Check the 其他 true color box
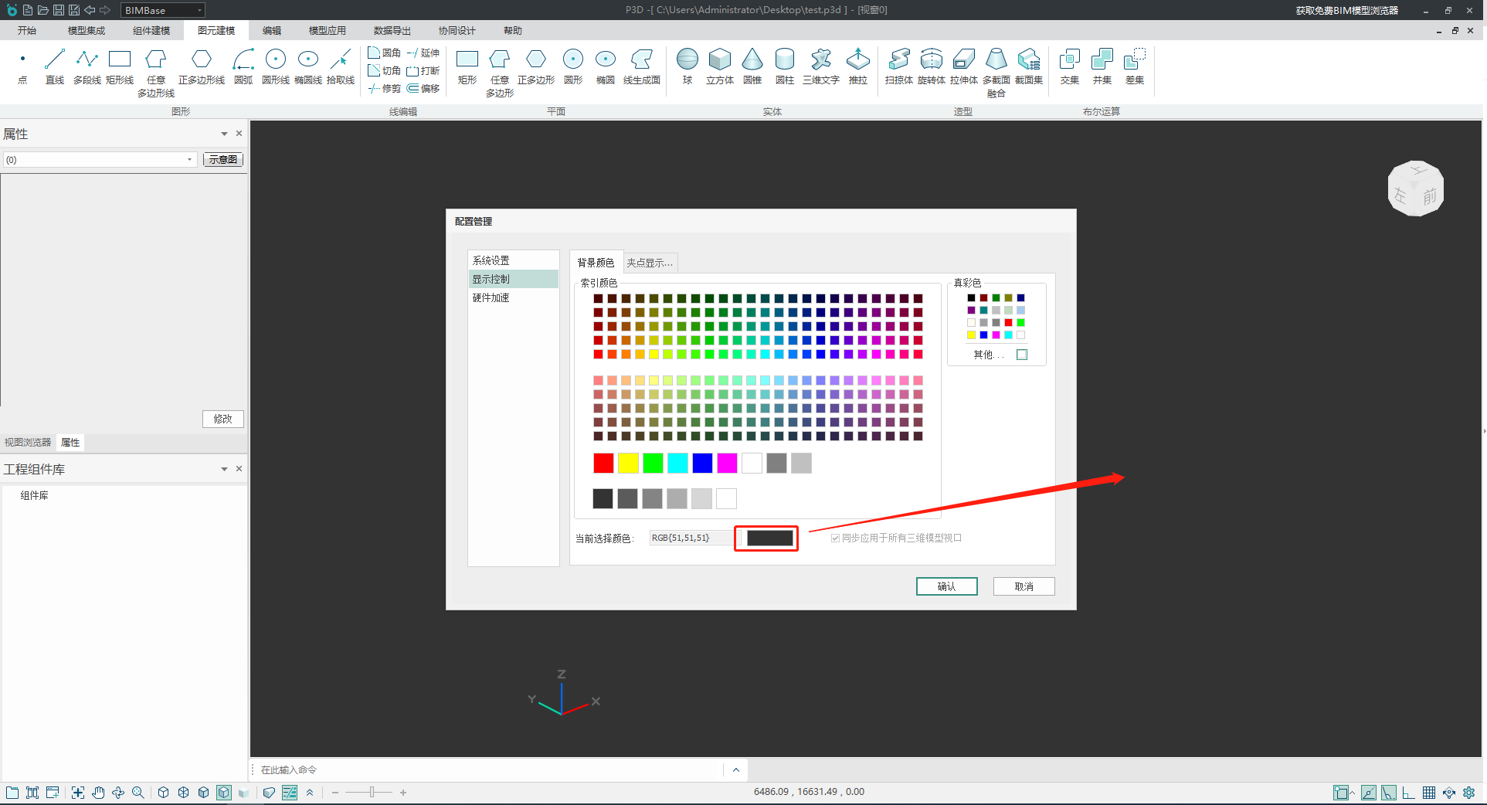Screen dimensions: 1487x805 pos(1022,355)
